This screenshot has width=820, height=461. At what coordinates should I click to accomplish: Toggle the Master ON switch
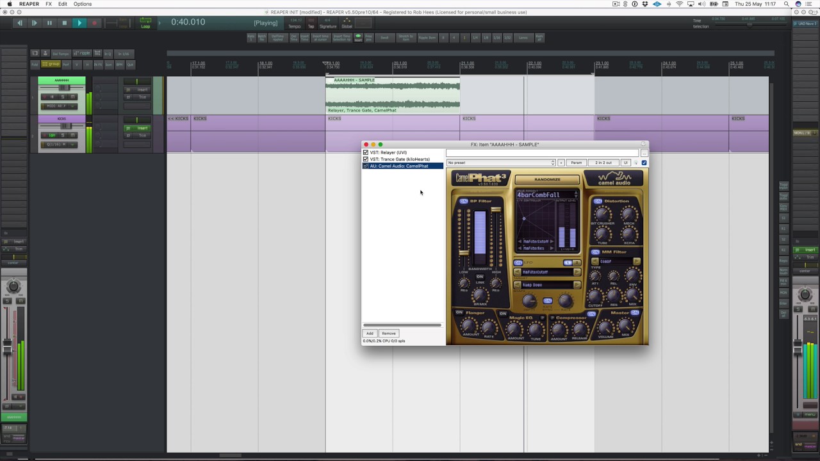(635, 312)
